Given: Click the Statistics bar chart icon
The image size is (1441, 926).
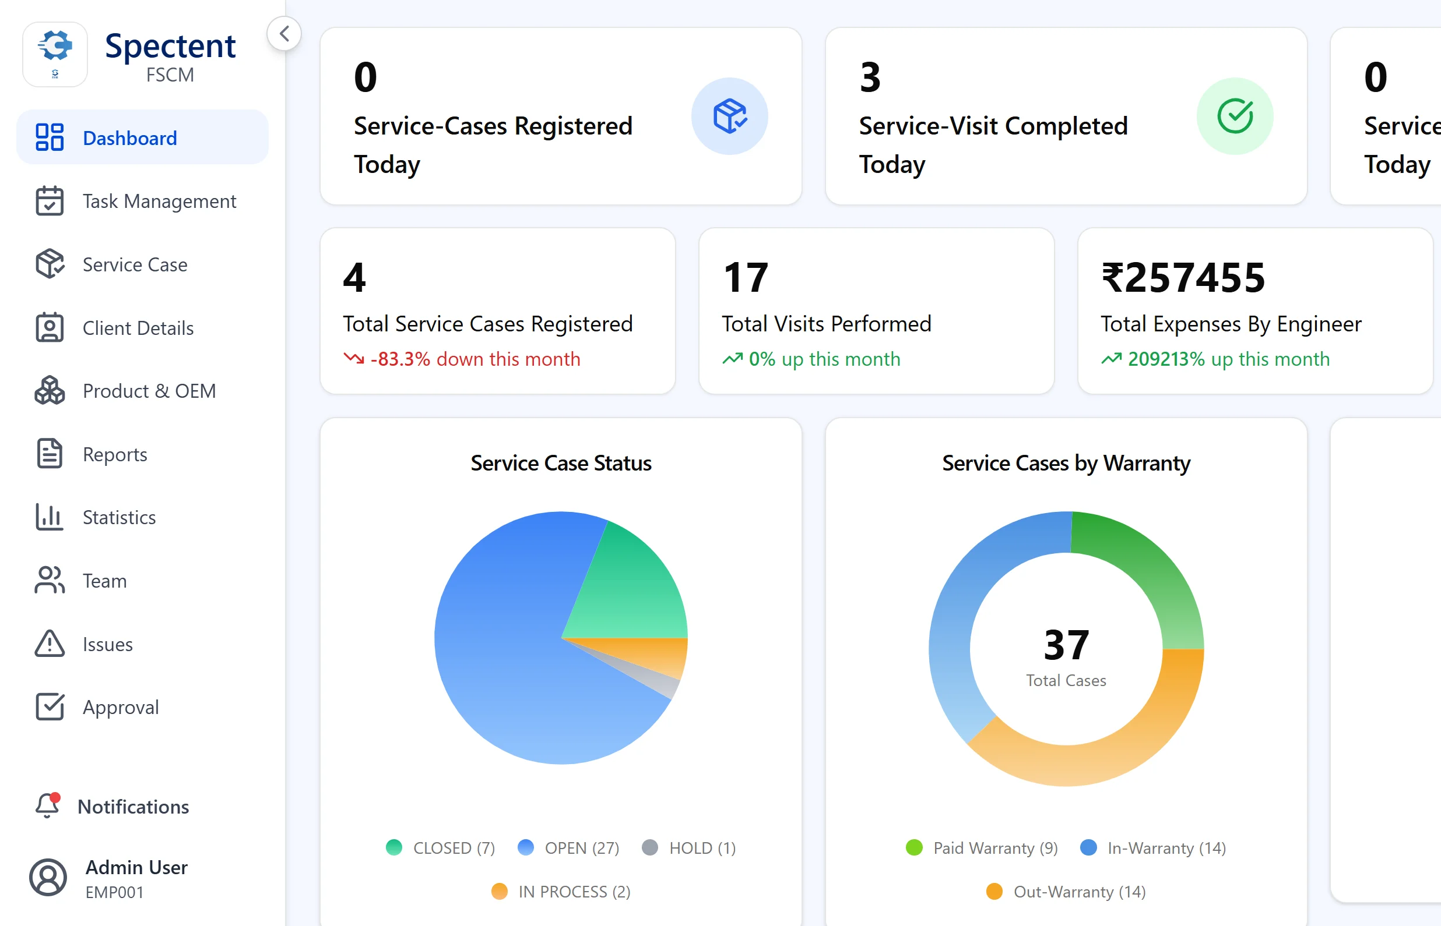Looking at the screenshot, I should point(50,517).
